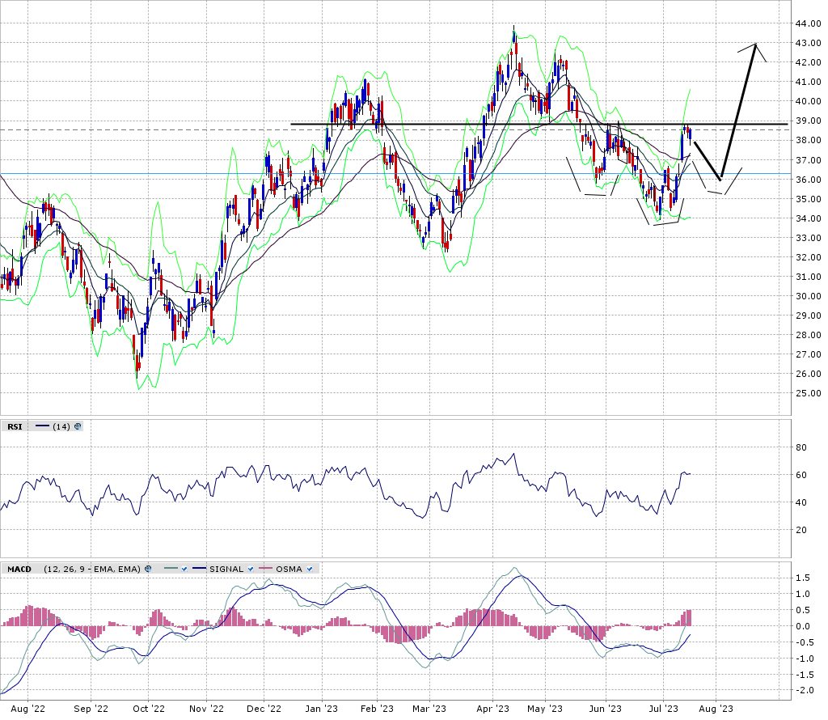Viewport: 828px width, 720px height.
Task: Click the globe icon next to RSI (14)
Action: [78, 426]
